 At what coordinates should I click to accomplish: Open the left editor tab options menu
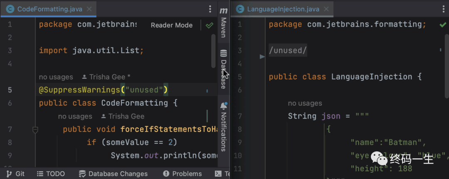pos(210,9)
